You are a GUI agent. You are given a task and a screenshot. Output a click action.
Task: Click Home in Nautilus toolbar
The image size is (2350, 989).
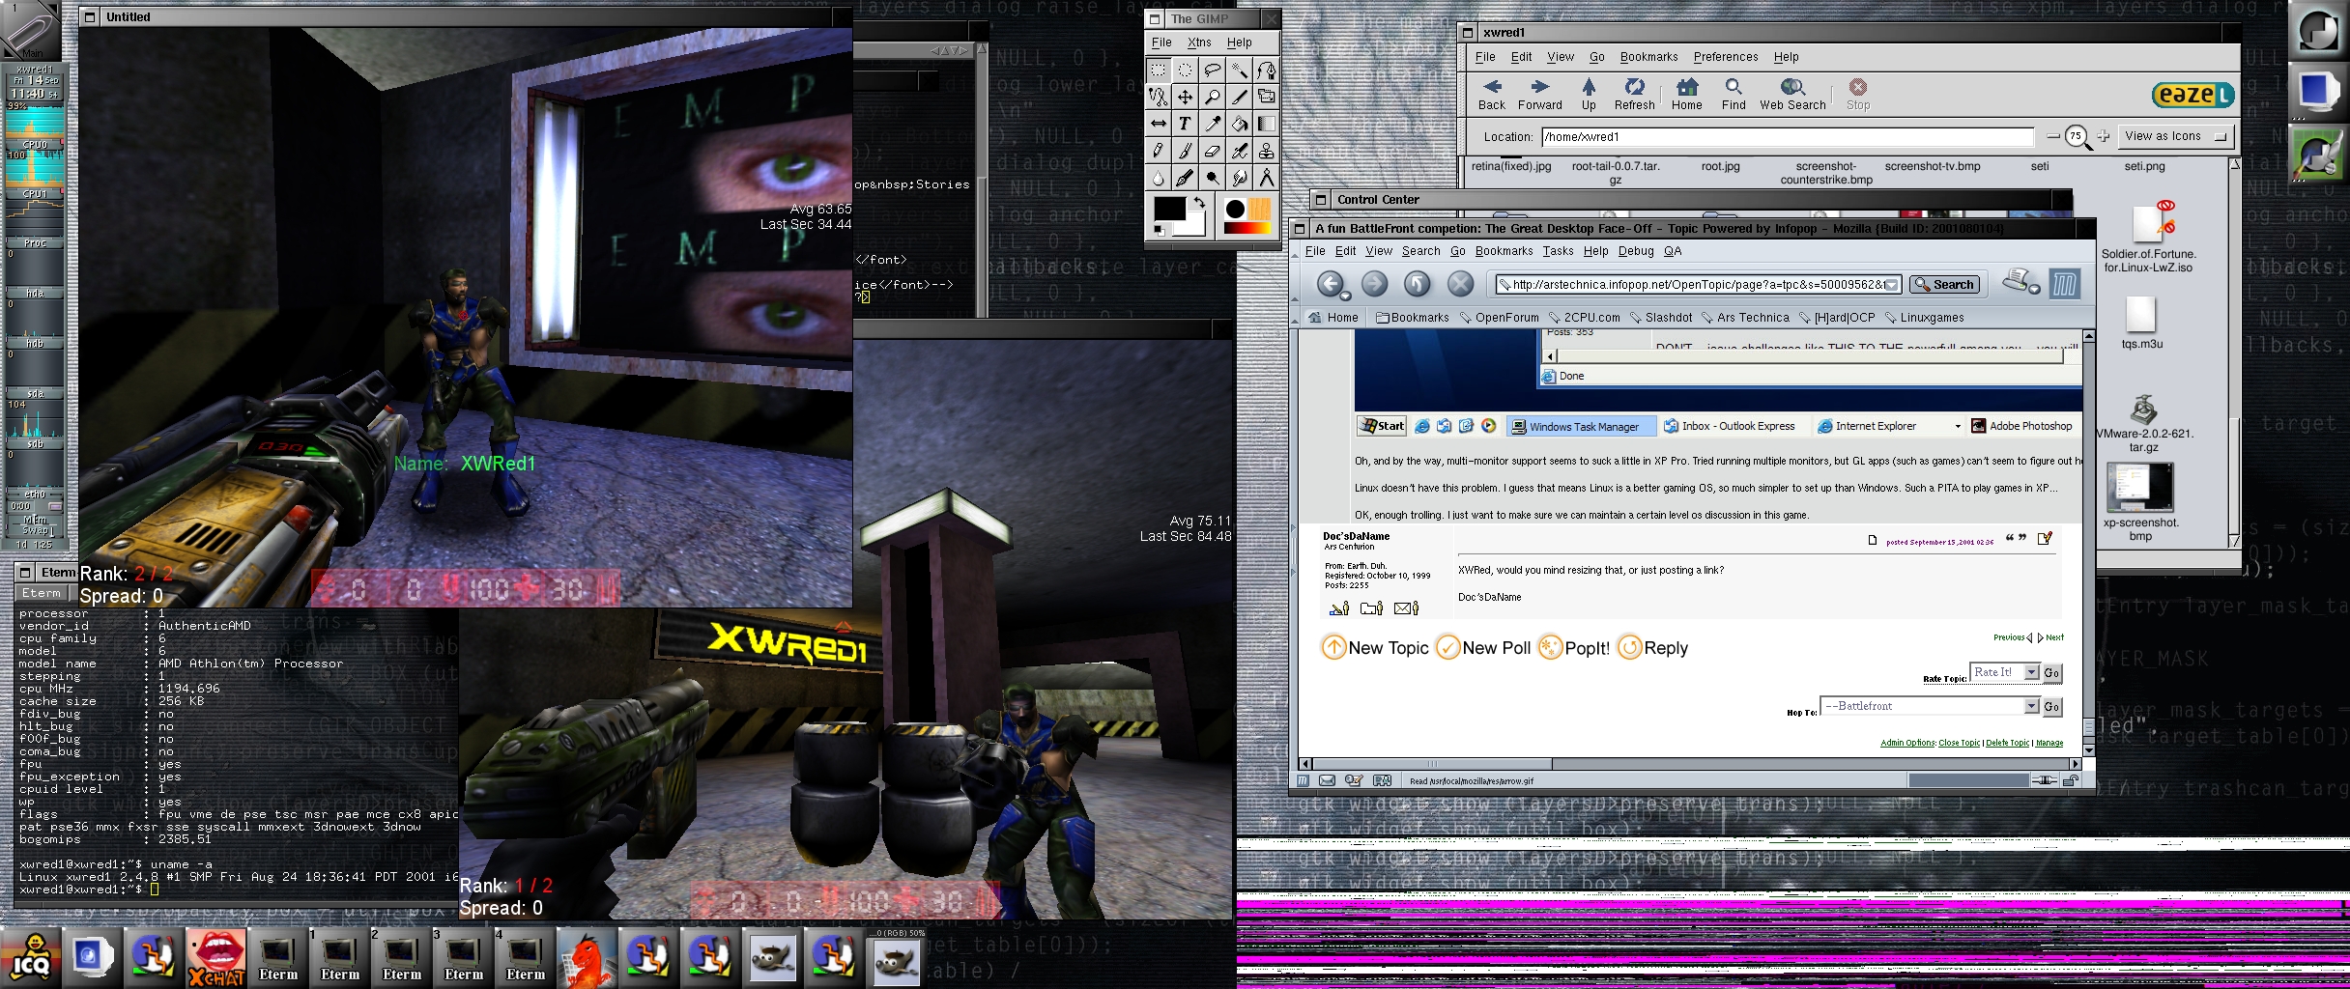point(1687,95)
